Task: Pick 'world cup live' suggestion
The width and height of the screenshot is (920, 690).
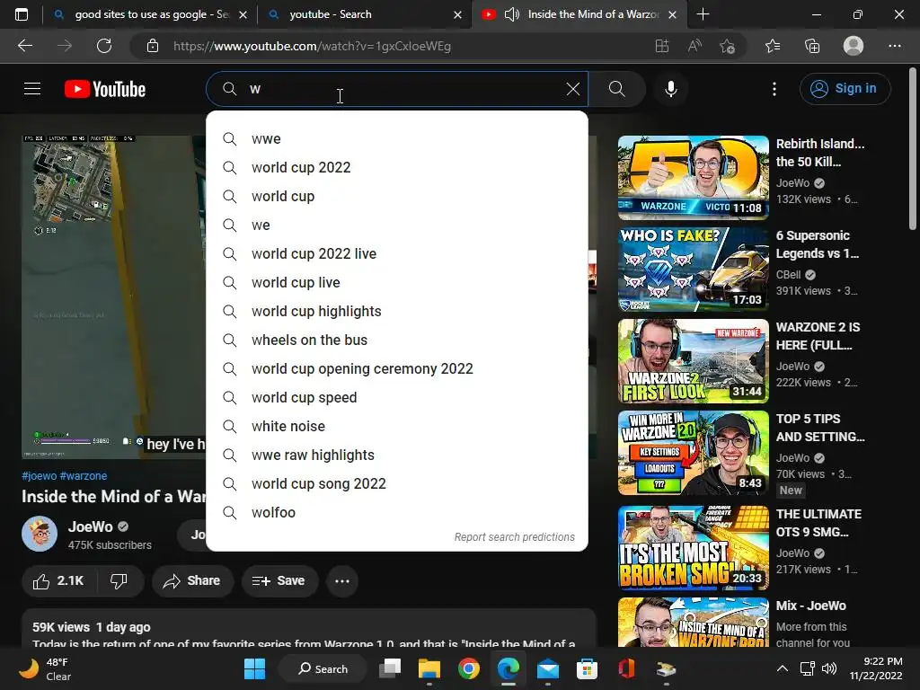Action: 397,283
